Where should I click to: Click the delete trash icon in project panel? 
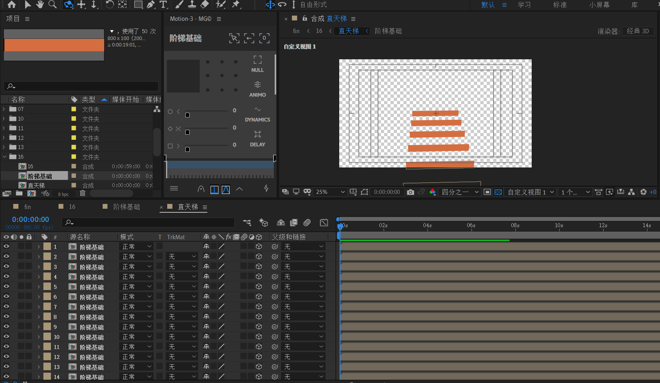(x=83, y=194)
